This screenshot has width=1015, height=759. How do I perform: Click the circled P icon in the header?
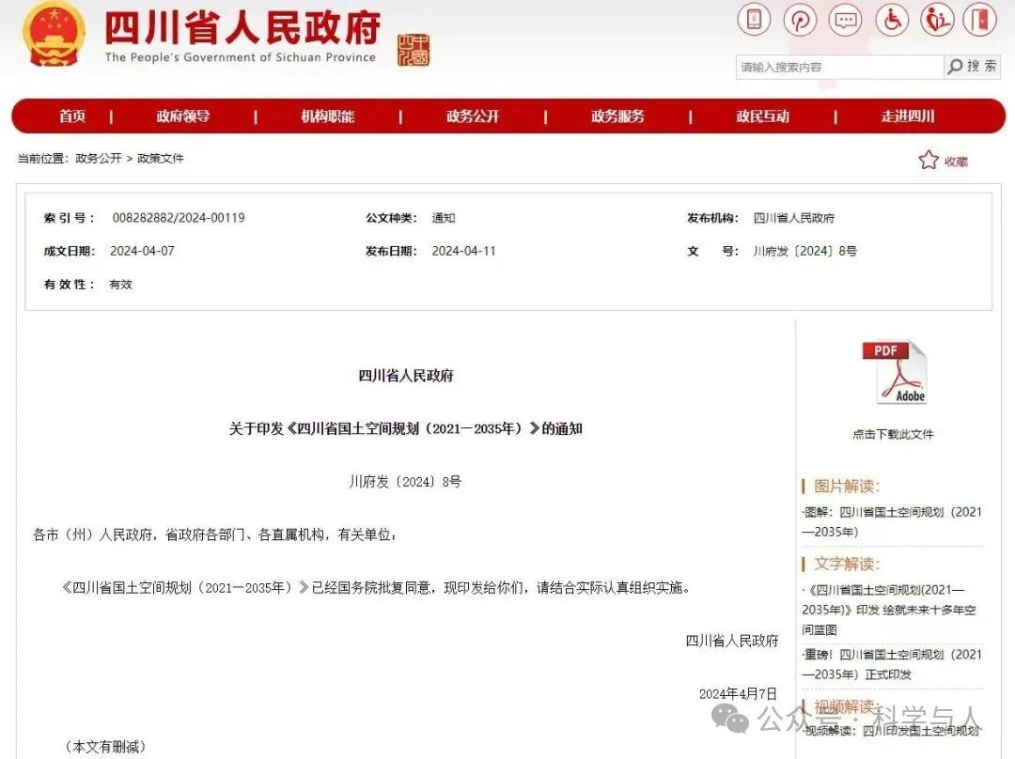(799, 20)
